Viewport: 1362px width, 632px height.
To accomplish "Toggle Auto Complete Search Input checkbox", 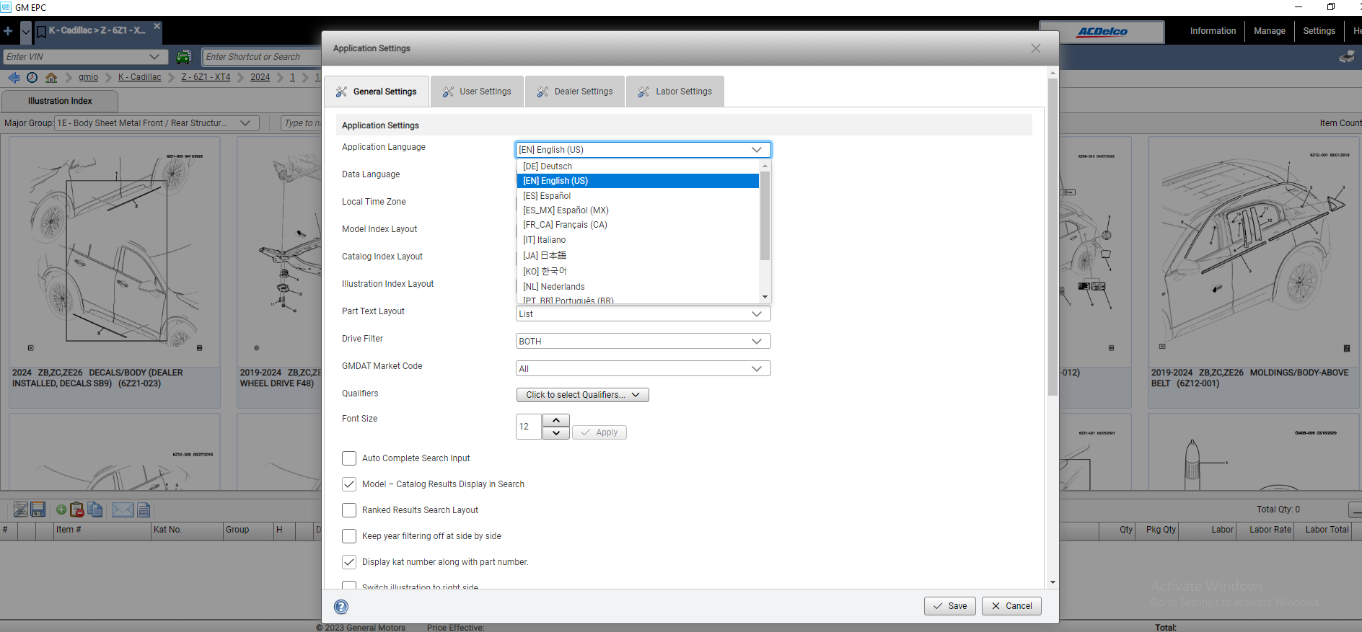I will 349,458.
